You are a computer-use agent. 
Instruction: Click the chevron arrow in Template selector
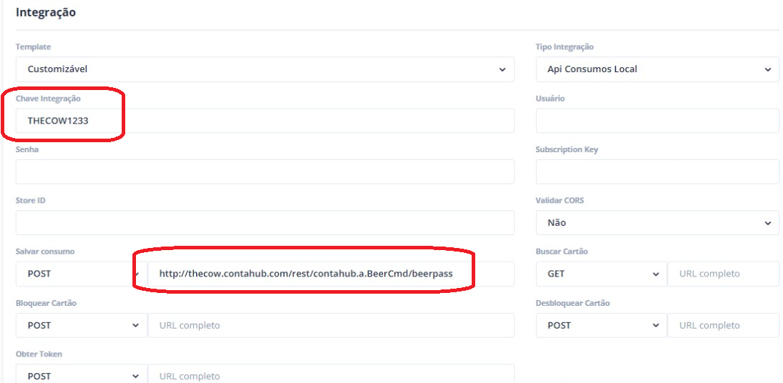(x=502, y=70)
